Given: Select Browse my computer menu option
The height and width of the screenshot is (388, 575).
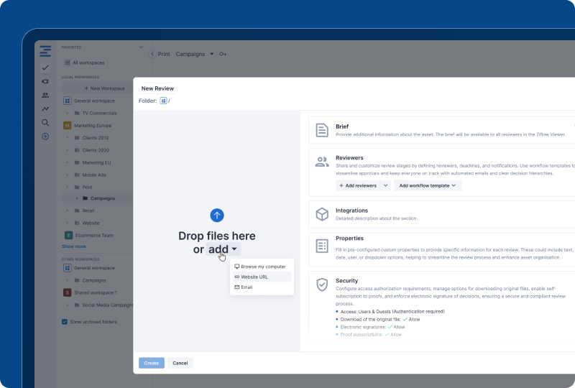Looking at the screenshot, I should point(262,267).
